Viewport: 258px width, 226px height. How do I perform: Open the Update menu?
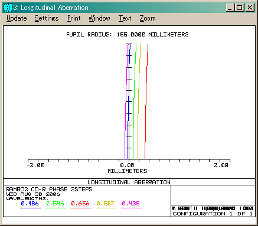17,18
